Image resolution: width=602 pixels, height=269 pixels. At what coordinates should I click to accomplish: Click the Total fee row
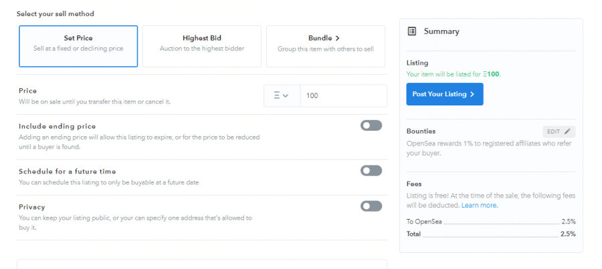tap(491, 234)
